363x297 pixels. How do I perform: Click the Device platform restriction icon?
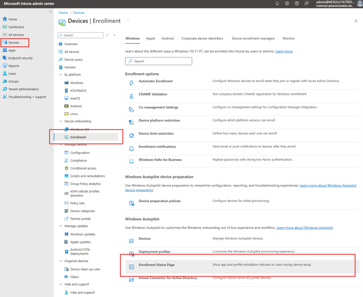pyautogui.click(x=131, y=122)
